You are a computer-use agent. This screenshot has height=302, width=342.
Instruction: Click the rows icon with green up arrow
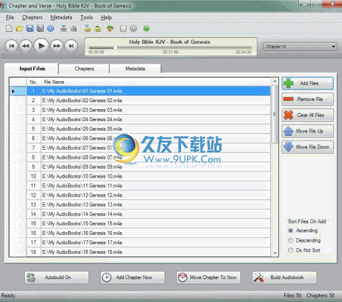[x=74, y=29]
